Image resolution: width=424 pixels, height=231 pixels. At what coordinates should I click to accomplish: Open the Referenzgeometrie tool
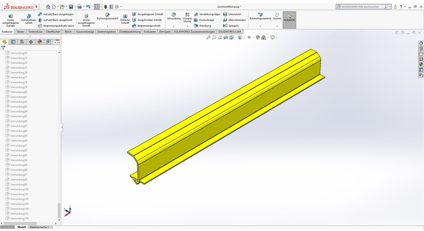pos(260,16)
